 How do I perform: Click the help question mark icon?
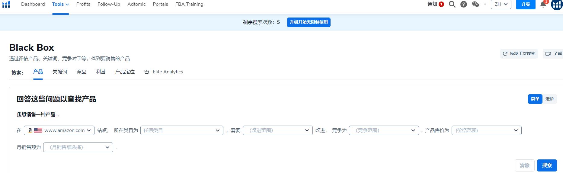pyautogui.click(x=464, y=4)
